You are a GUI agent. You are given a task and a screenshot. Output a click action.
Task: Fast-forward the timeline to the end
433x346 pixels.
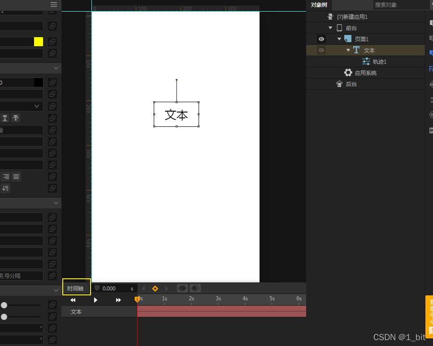point(118,300)
